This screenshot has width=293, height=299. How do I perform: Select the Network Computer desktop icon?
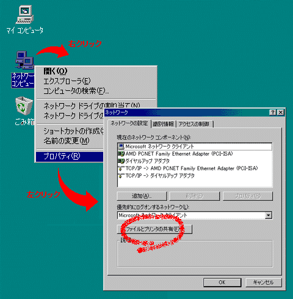tap(23, 69)
